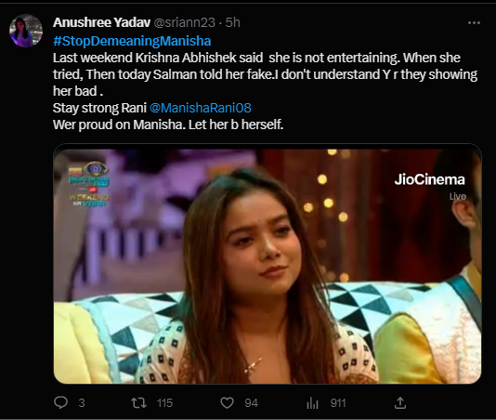Share the tweet using the upload arrow icon
Screen dimensions: 496x420
point(400,402)
